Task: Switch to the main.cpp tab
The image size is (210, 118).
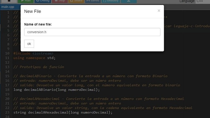Action: click(x=8, y=7)
